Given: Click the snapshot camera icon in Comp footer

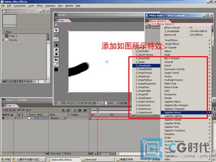Looking at the screenshot, I should (94, 103).
